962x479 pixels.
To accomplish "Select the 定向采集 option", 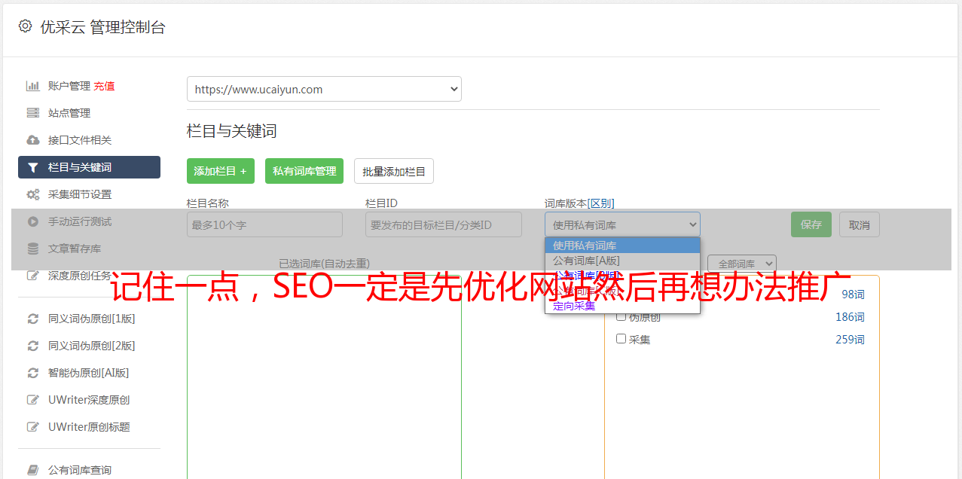I will pos(622,306).
